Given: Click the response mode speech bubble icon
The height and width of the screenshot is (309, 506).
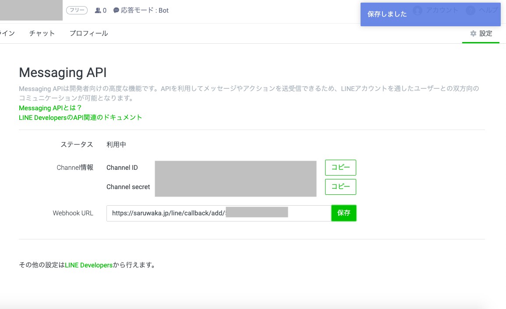Looking at the screenshot, I should (116, 11).
